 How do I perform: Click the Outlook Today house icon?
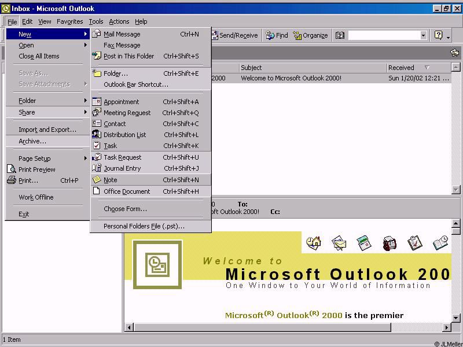click(x=314, y=243)
